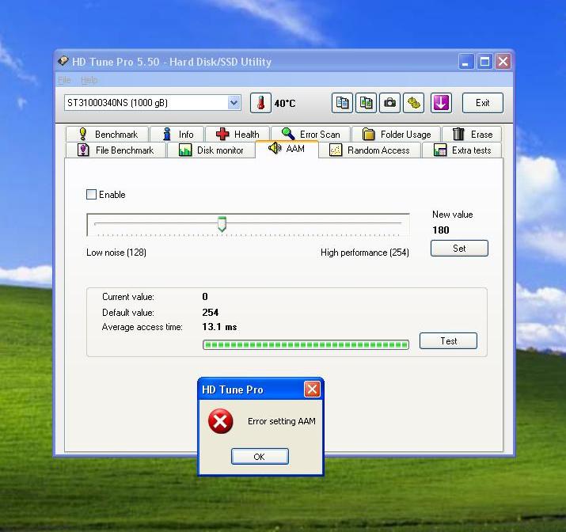This screenshot has width=566, height=532.
Task: Open the Info tab
Action: (177, 135)
